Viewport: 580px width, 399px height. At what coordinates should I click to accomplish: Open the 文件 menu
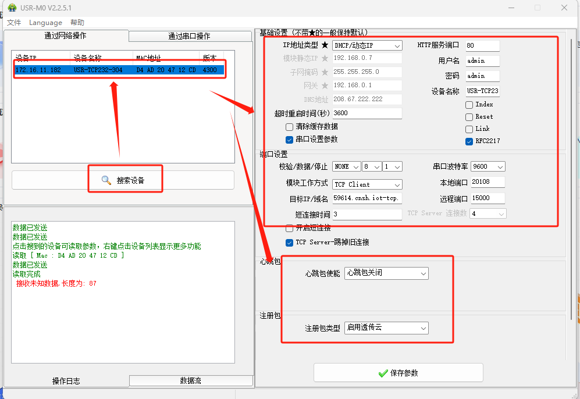(x=14, y=23)
